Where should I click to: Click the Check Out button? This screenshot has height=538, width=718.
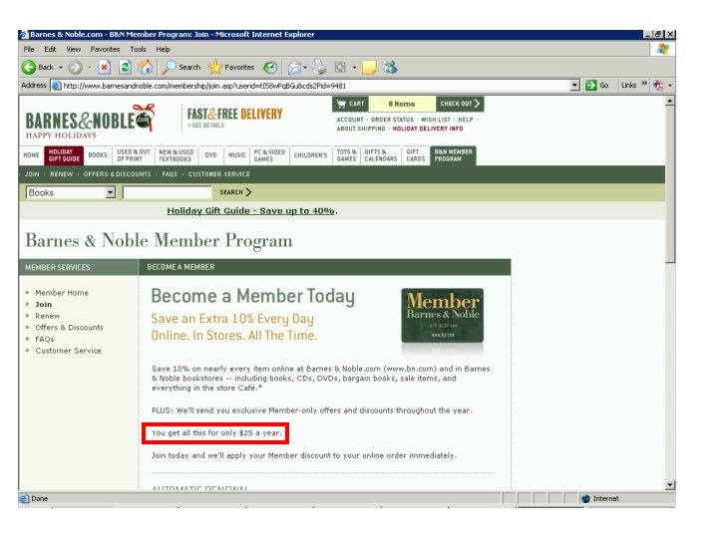coord(460,104)
